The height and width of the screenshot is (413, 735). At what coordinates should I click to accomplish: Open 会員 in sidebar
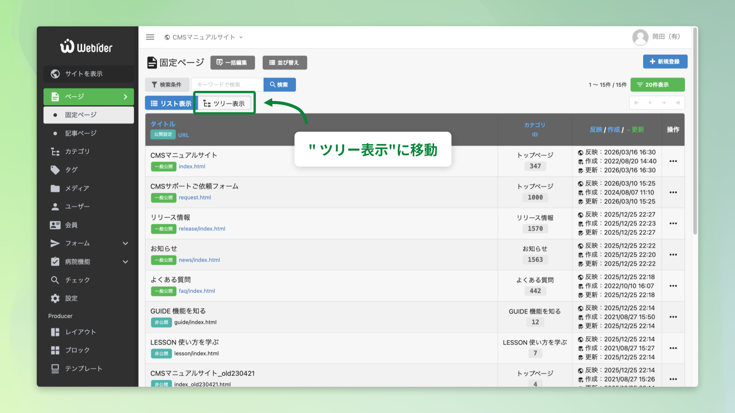pyautogui.click(x=89, y=225)
